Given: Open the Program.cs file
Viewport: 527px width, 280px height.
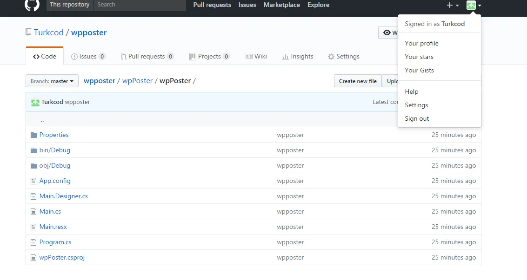Looking at the screenshot, I should tap(55, 242).
